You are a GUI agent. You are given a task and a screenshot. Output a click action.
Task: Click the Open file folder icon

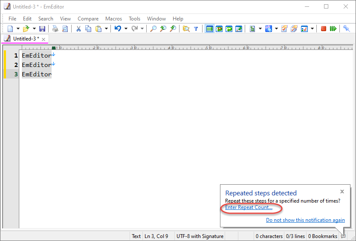click(26, 29)
